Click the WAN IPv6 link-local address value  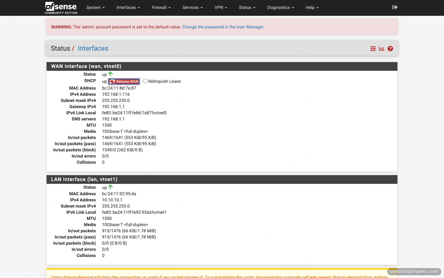[x=134, y=113]
